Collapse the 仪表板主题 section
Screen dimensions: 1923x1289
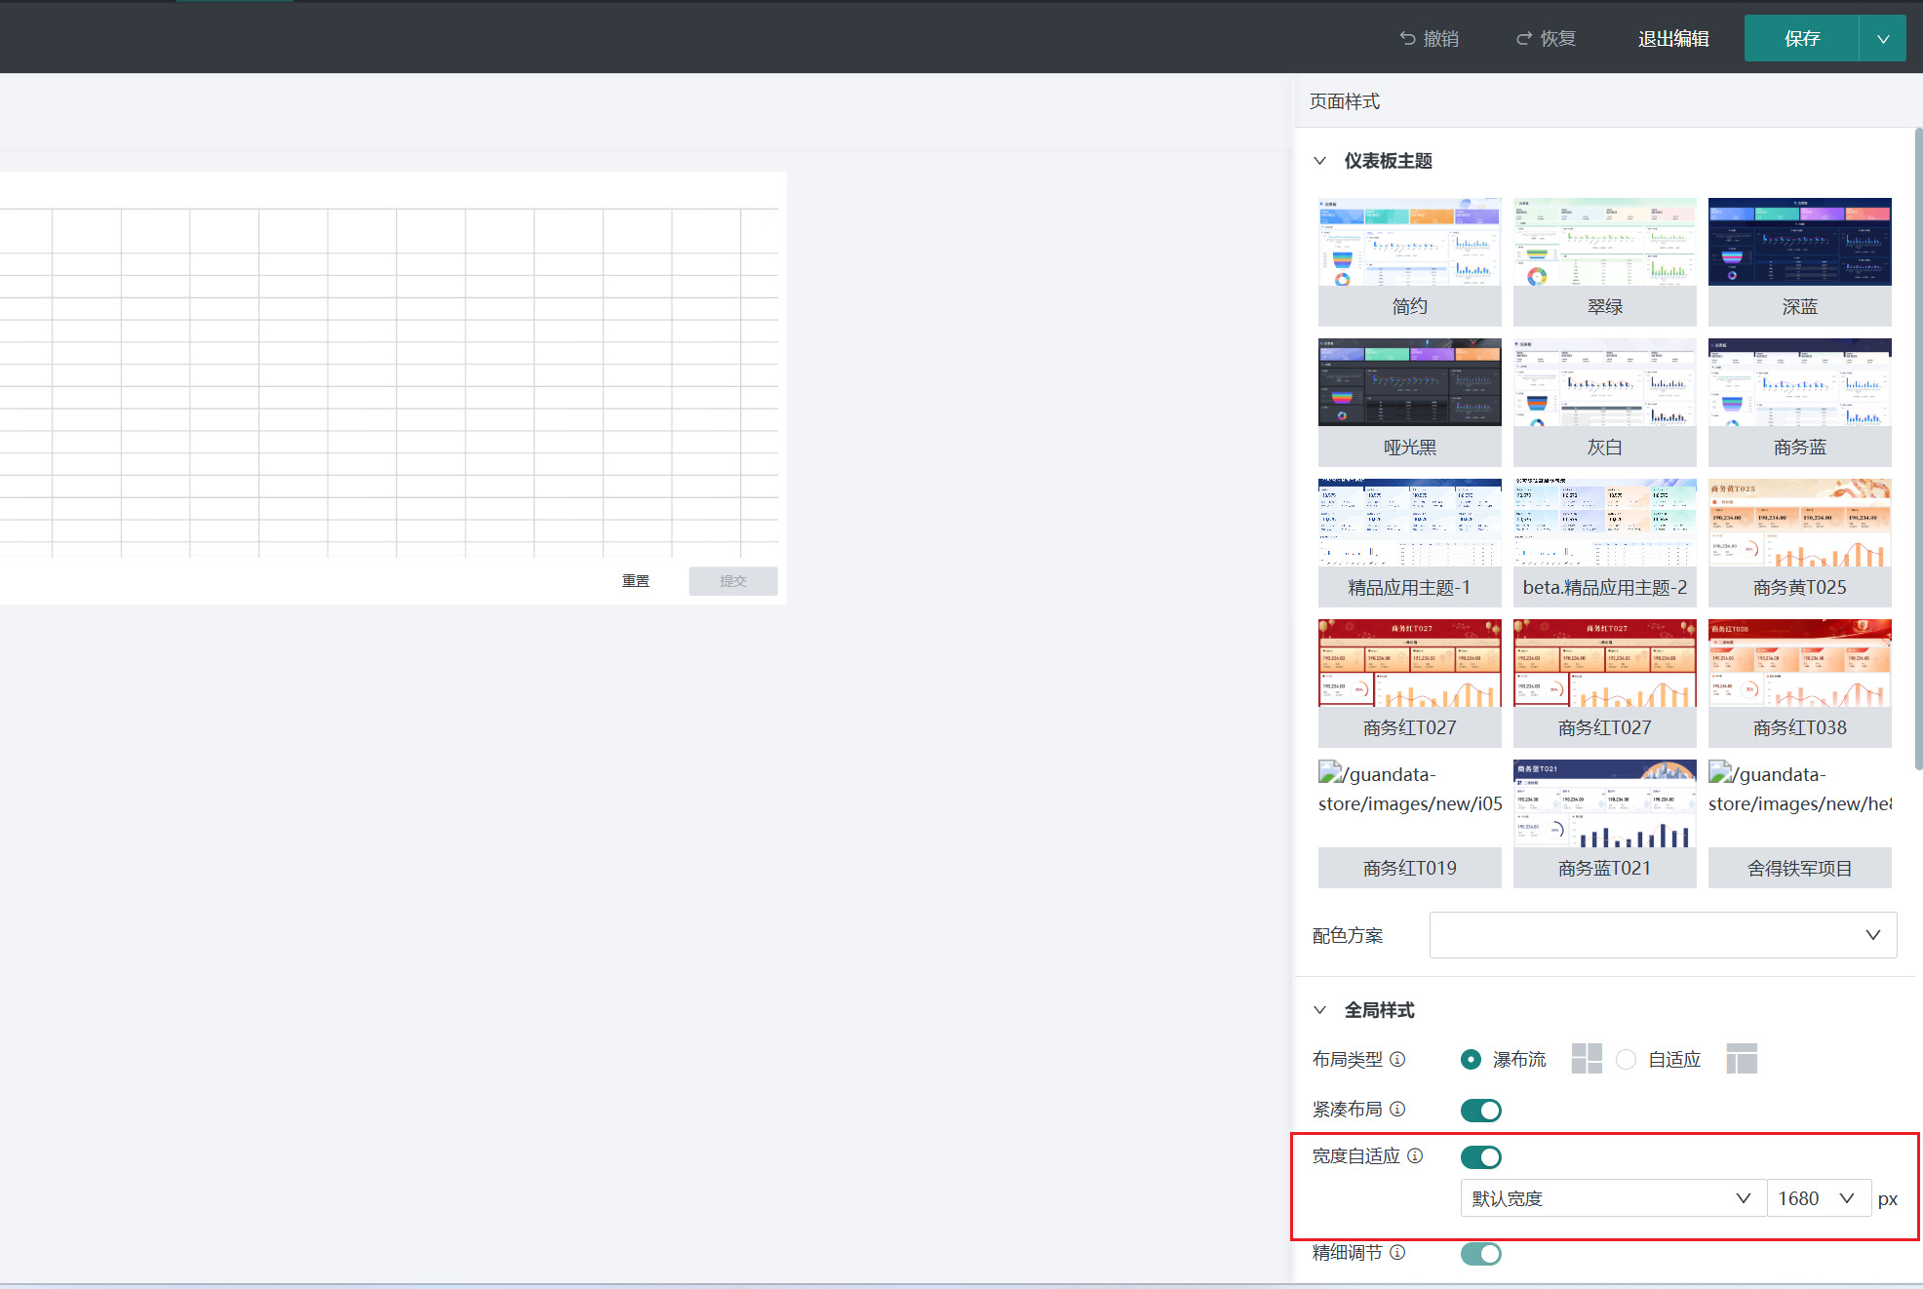(x=1320, y=161)
